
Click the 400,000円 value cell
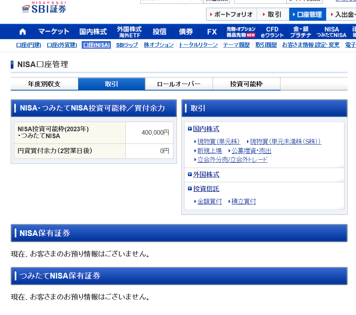149,133
